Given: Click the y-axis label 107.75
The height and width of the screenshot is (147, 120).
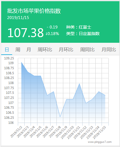Looking at the screenshot, I should coord(9,88).
